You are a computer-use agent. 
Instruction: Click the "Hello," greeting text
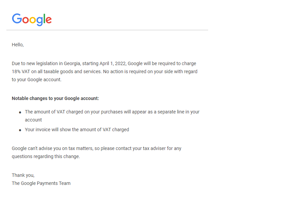(18, 45)
